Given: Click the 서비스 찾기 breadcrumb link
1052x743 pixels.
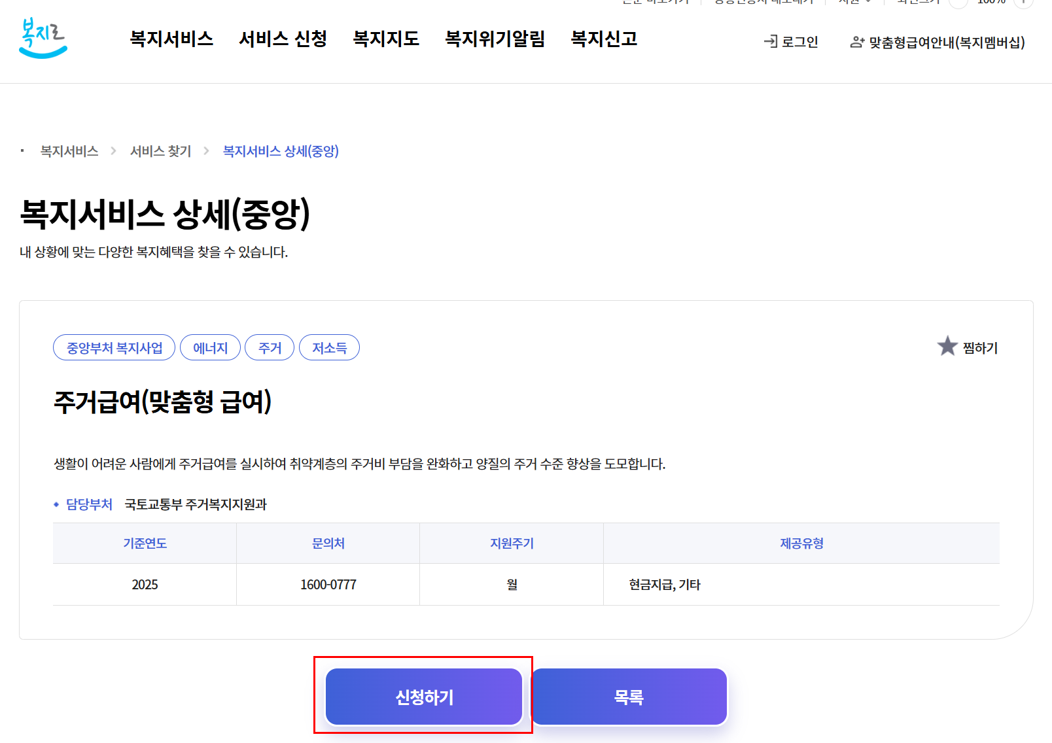Looking at the screenshot, I should (159, 151).
